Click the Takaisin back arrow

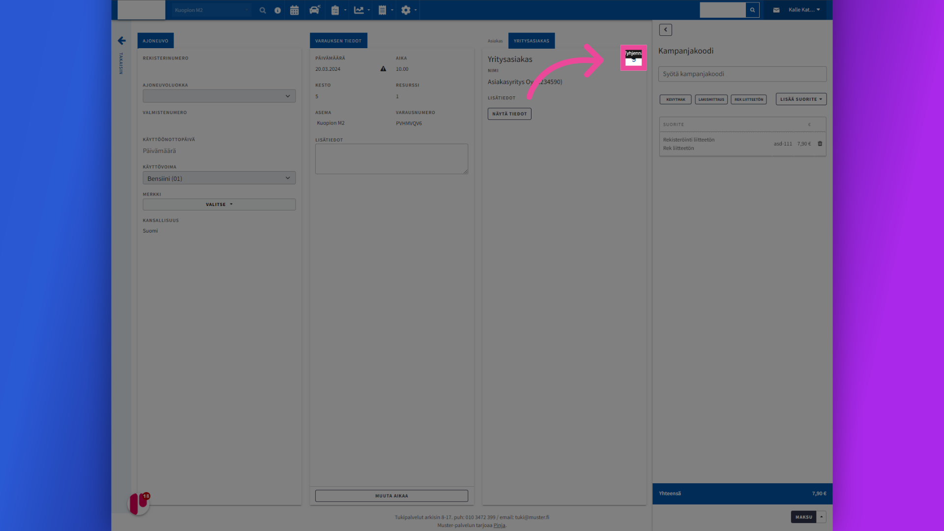pos(121,41)
